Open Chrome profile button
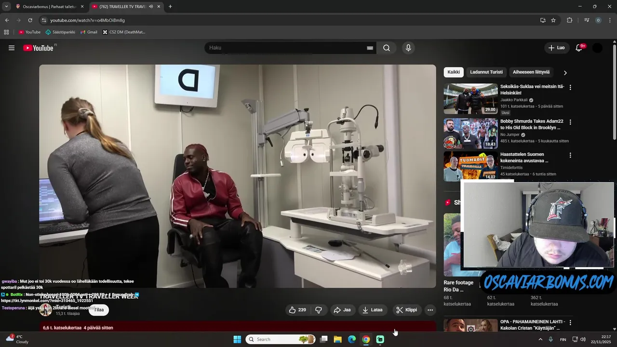The image size is (617, 347). 598,20
